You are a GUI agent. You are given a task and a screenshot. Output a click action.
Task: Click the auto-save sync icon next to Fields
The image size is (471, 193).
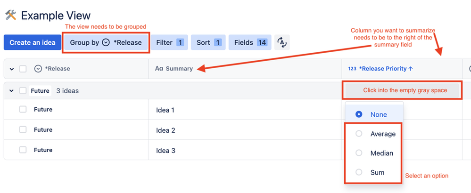282,42
